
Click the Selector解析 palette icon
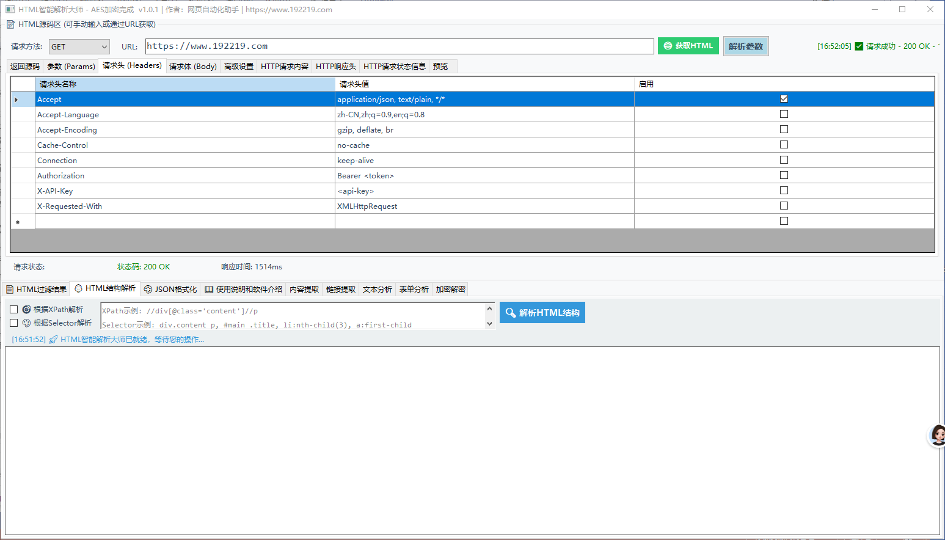point(26,323)
